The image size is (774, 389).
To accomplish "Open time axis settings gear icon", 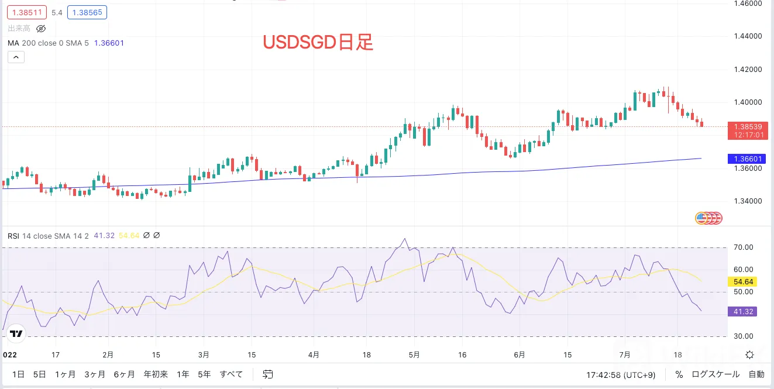I will pos(749,354).
